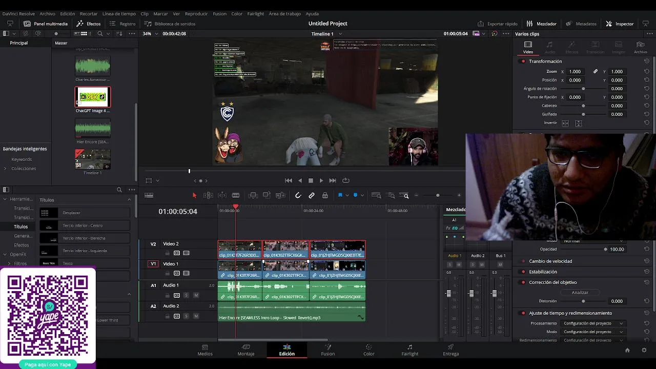This screenshot has width=656, height=369.
Task: Click the Flip vertical icon next to Invertir
Action: [579, 123]
